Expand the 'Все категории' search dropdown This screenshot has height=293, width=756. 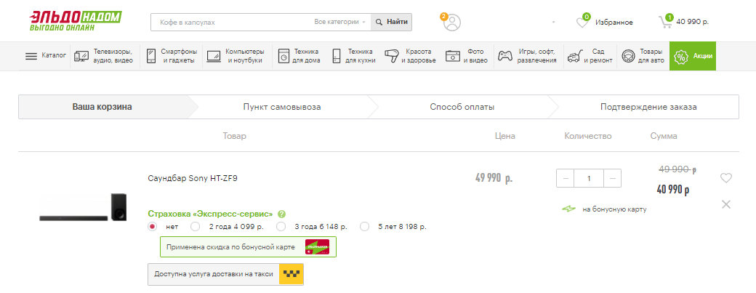(340, 23)
